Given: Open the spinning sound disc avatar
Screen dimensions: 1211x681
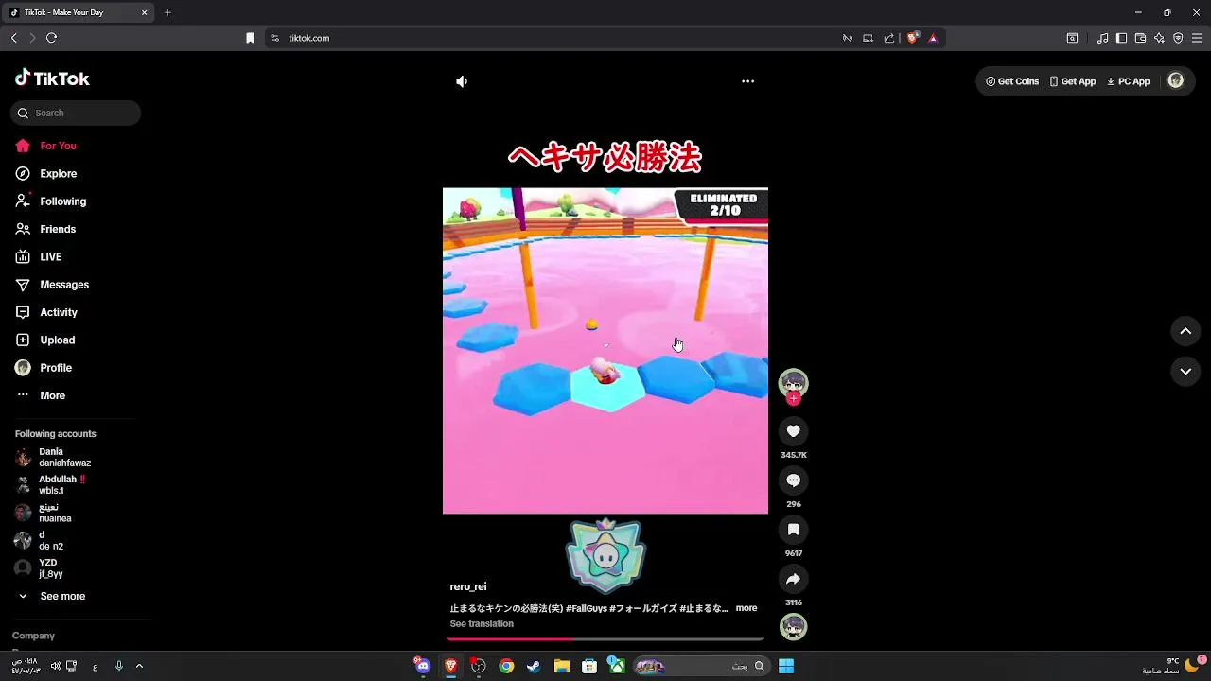Looking at the screenshot, I should 793,626.
